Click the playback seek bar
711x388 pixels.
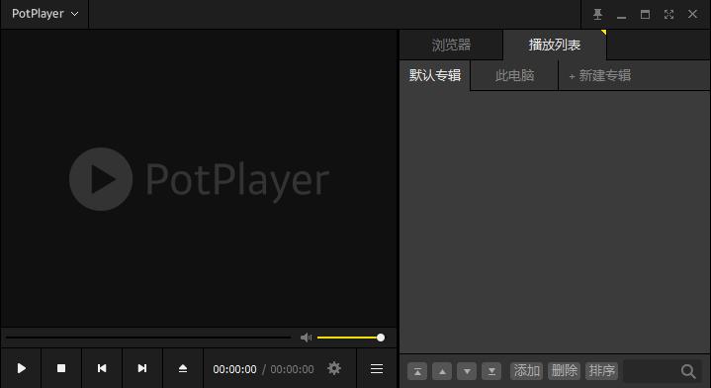[148, 338]
